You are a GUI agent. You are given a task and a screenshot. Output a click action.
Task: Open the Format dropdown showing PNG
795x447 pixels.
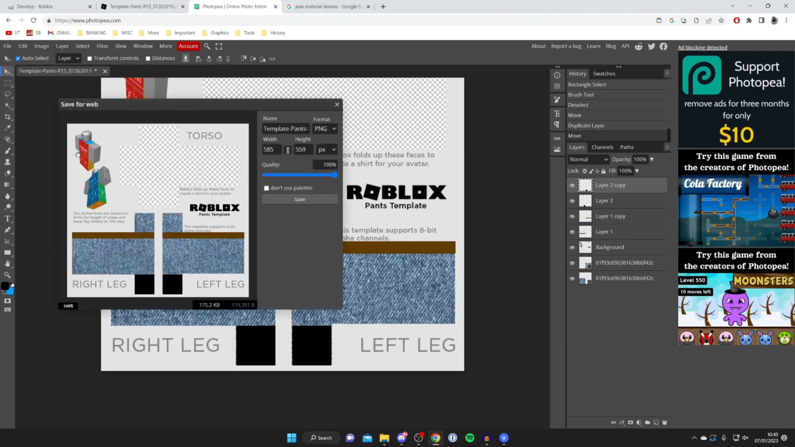pyautogui.click(x=324, y=129)
